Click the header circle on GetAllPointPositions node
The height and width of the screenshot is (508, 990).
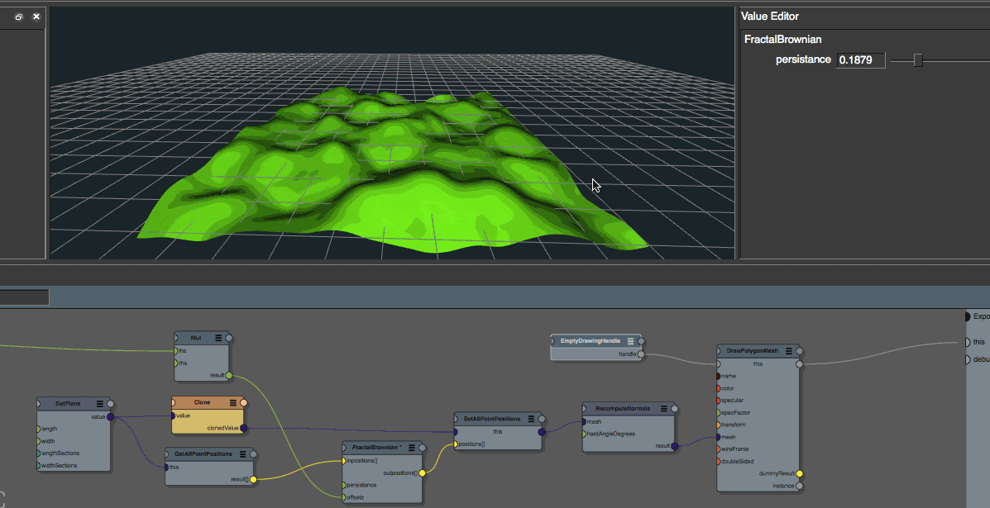click(253, 453)
